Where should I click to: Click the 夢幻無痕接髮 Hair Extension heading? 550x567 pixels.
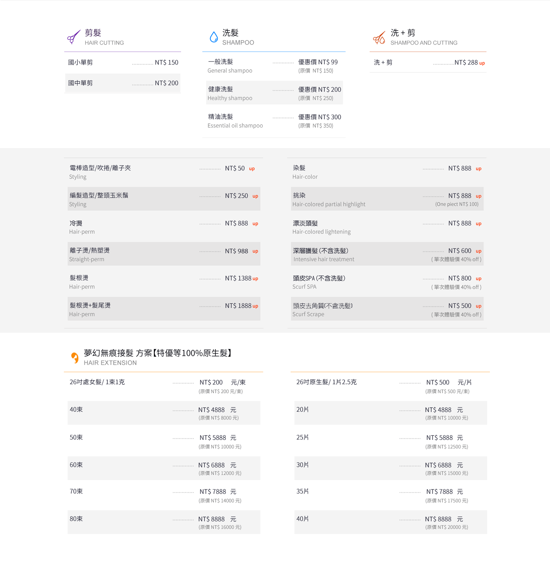[159, 357]
